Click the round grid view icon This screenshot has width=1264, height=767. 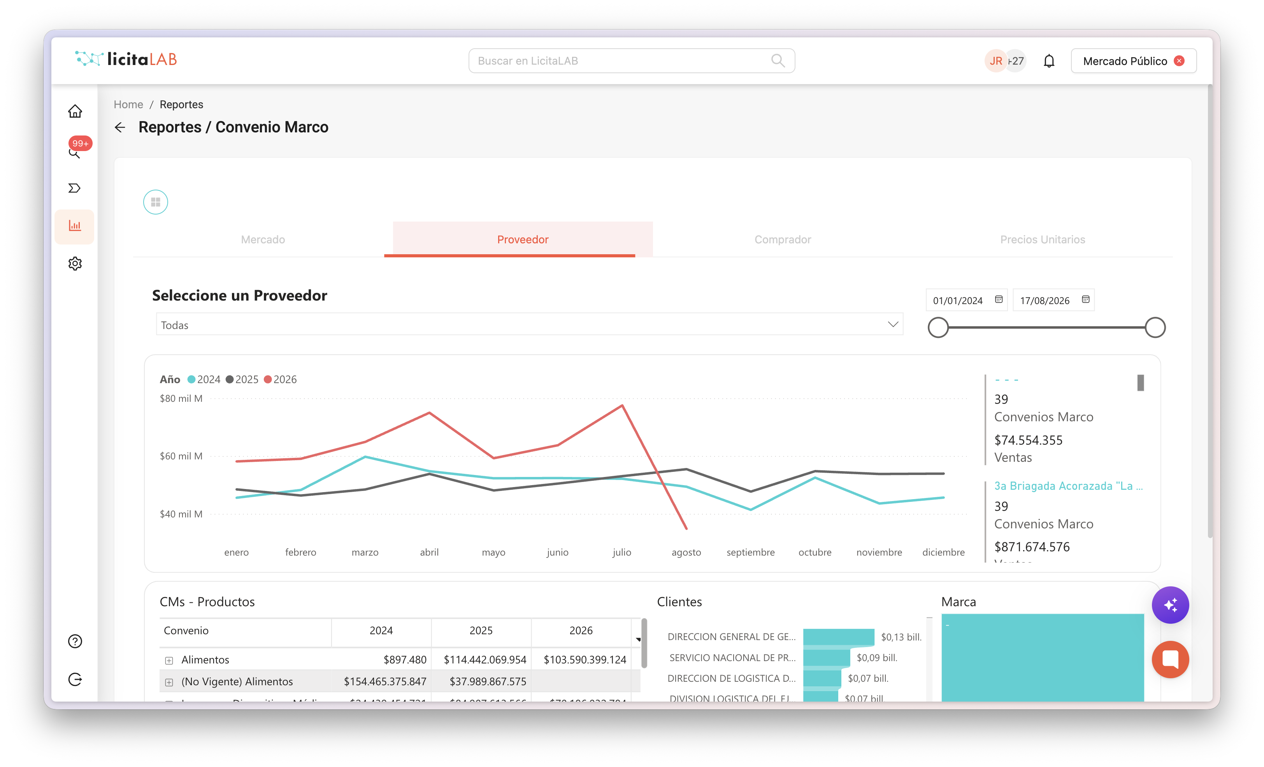[155, 202]
